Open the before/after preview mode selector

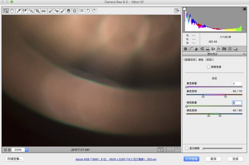click(160, 149)
